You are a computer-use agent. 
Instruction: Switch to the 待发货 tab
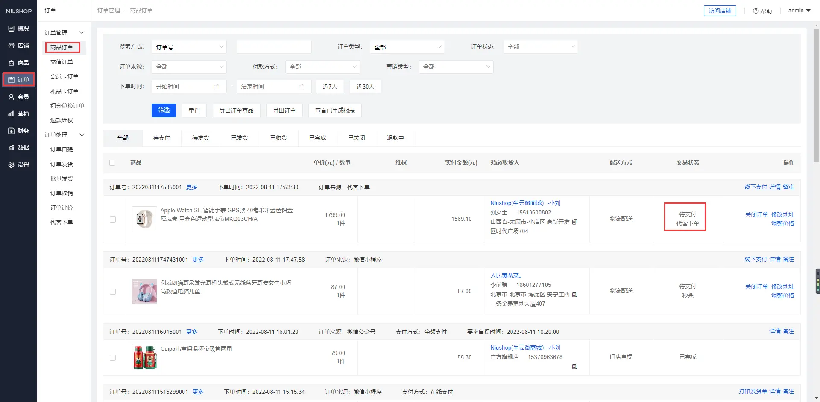click(200, 138)
